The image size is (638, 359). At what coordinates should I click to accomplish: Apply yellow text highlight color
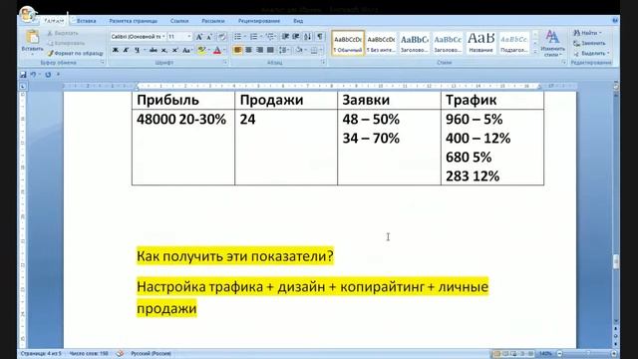pyautogui.click(x=201, y=50)
